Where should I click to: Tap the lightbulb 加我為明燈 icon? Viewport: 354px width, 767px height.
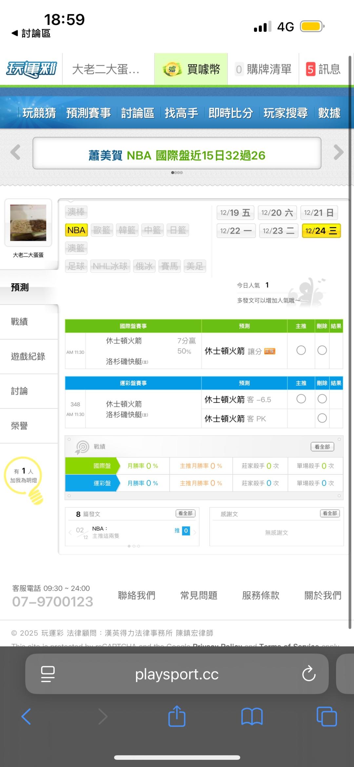(24, 480)
